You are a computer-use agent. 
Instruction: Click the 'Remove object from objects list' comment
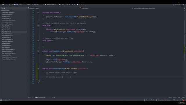pyautogui.click(x=61, y=73)
